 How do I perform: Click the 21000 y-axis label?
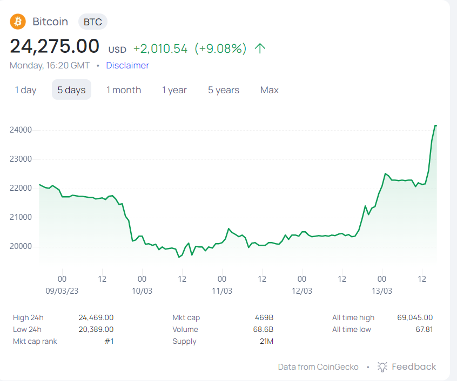(x=21, y=217)
